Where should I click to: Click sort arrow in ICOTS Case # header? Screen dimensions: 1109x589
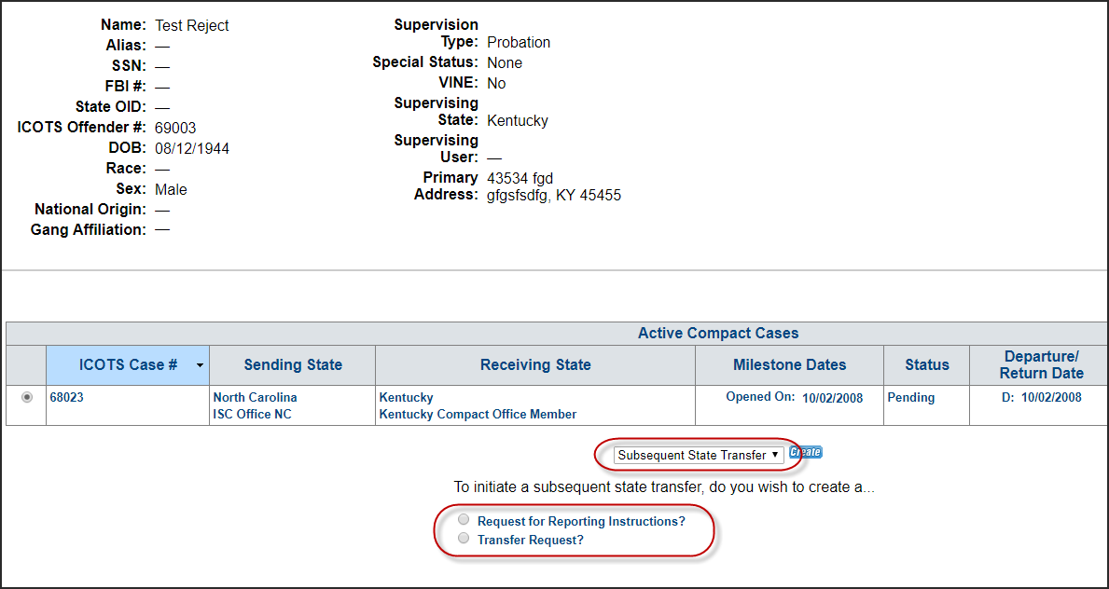[x=200, y=366]
